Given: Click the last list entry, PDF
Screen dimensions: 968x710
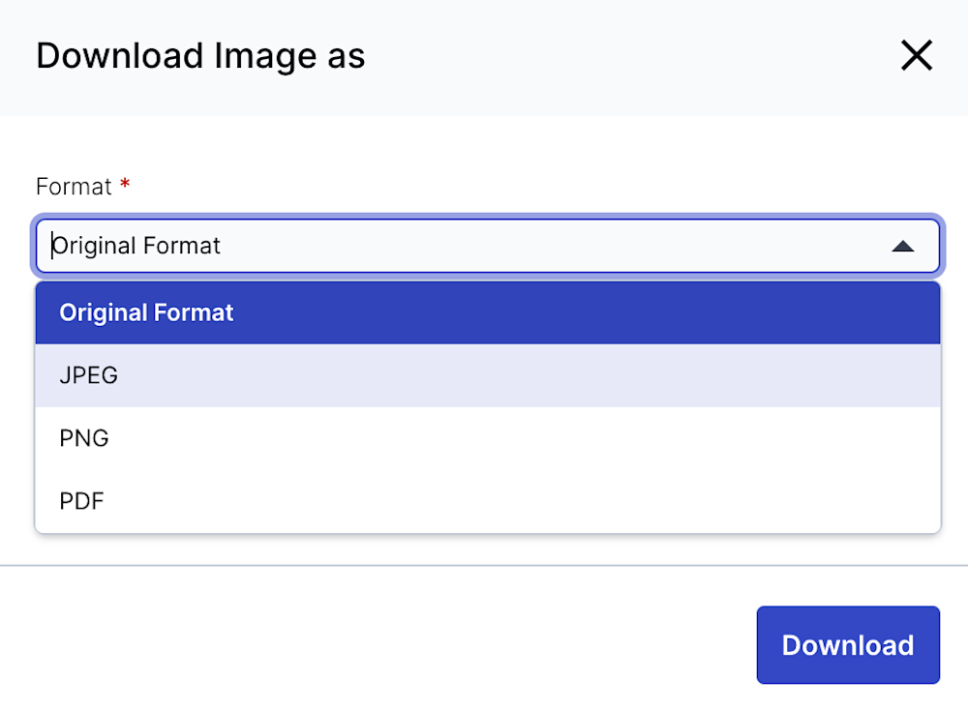Looking at the screenshot, I should (x=488, y=501).
